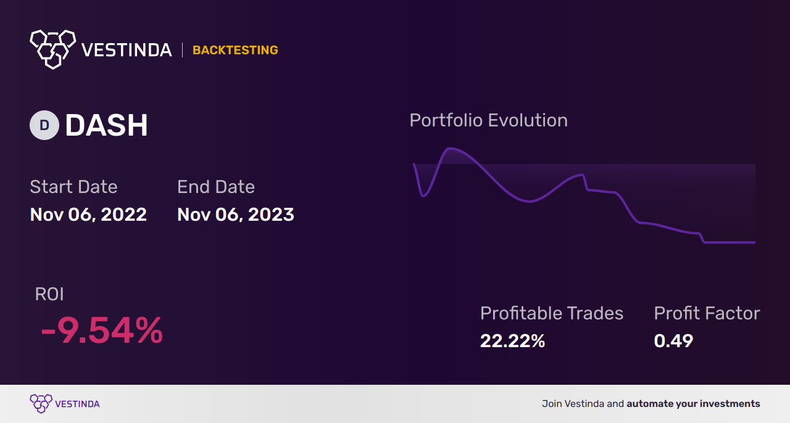The image size is (790, 423).
Task: Select the Start Date label
Action: tap(73, 187)
